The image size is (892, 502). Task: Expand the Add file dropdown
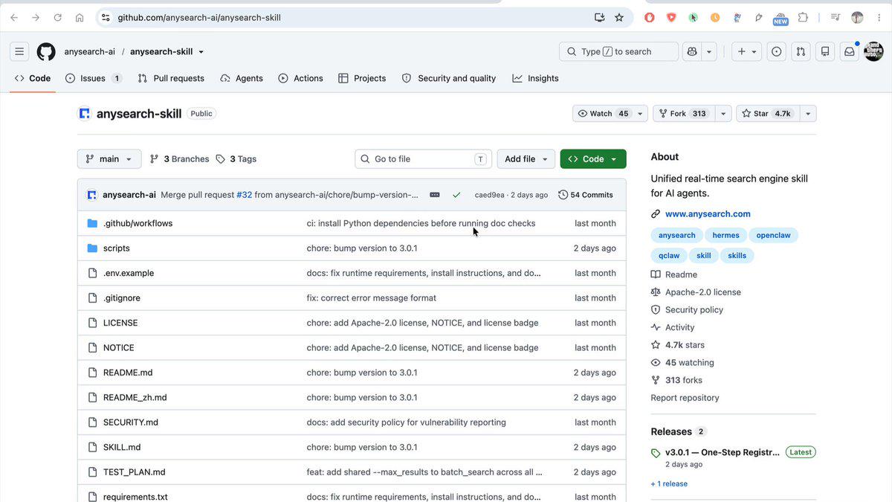point(526,159)
